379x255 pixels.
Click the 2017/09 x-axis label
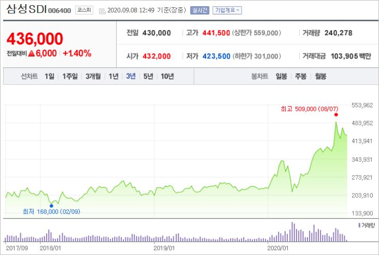click(x=17, y=248)
